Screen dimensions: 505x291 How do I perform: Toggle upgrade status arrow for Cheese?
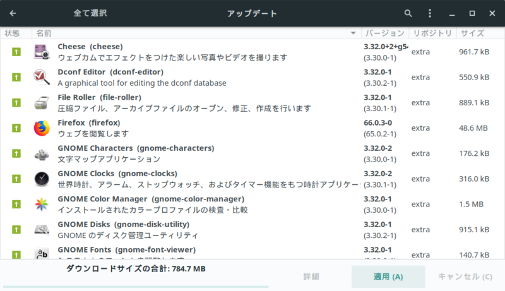(x=16, y=52)
